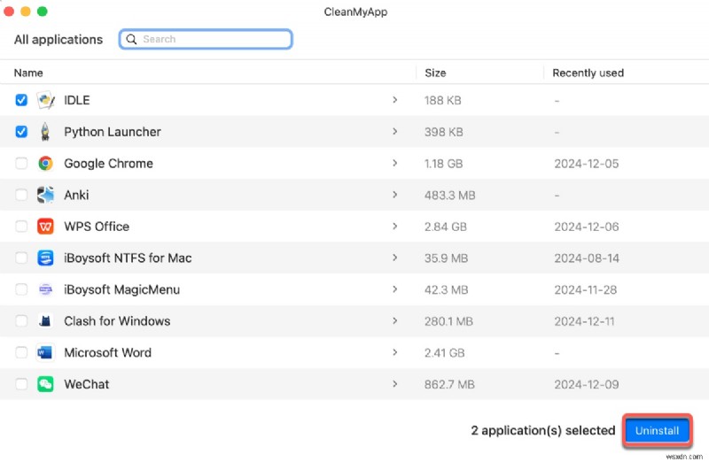The height and width of the screenshot is (462, 709).
Task: Select the WPS Office name text
Action: (97, 227)
